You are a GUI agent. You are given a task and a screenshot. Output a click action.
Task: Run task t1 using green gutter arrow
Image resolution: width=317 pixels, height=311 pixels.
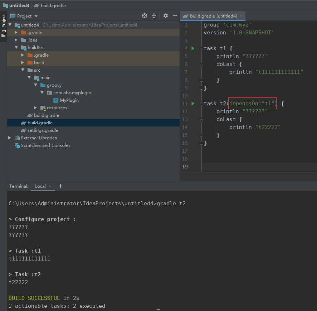point(193,48)
